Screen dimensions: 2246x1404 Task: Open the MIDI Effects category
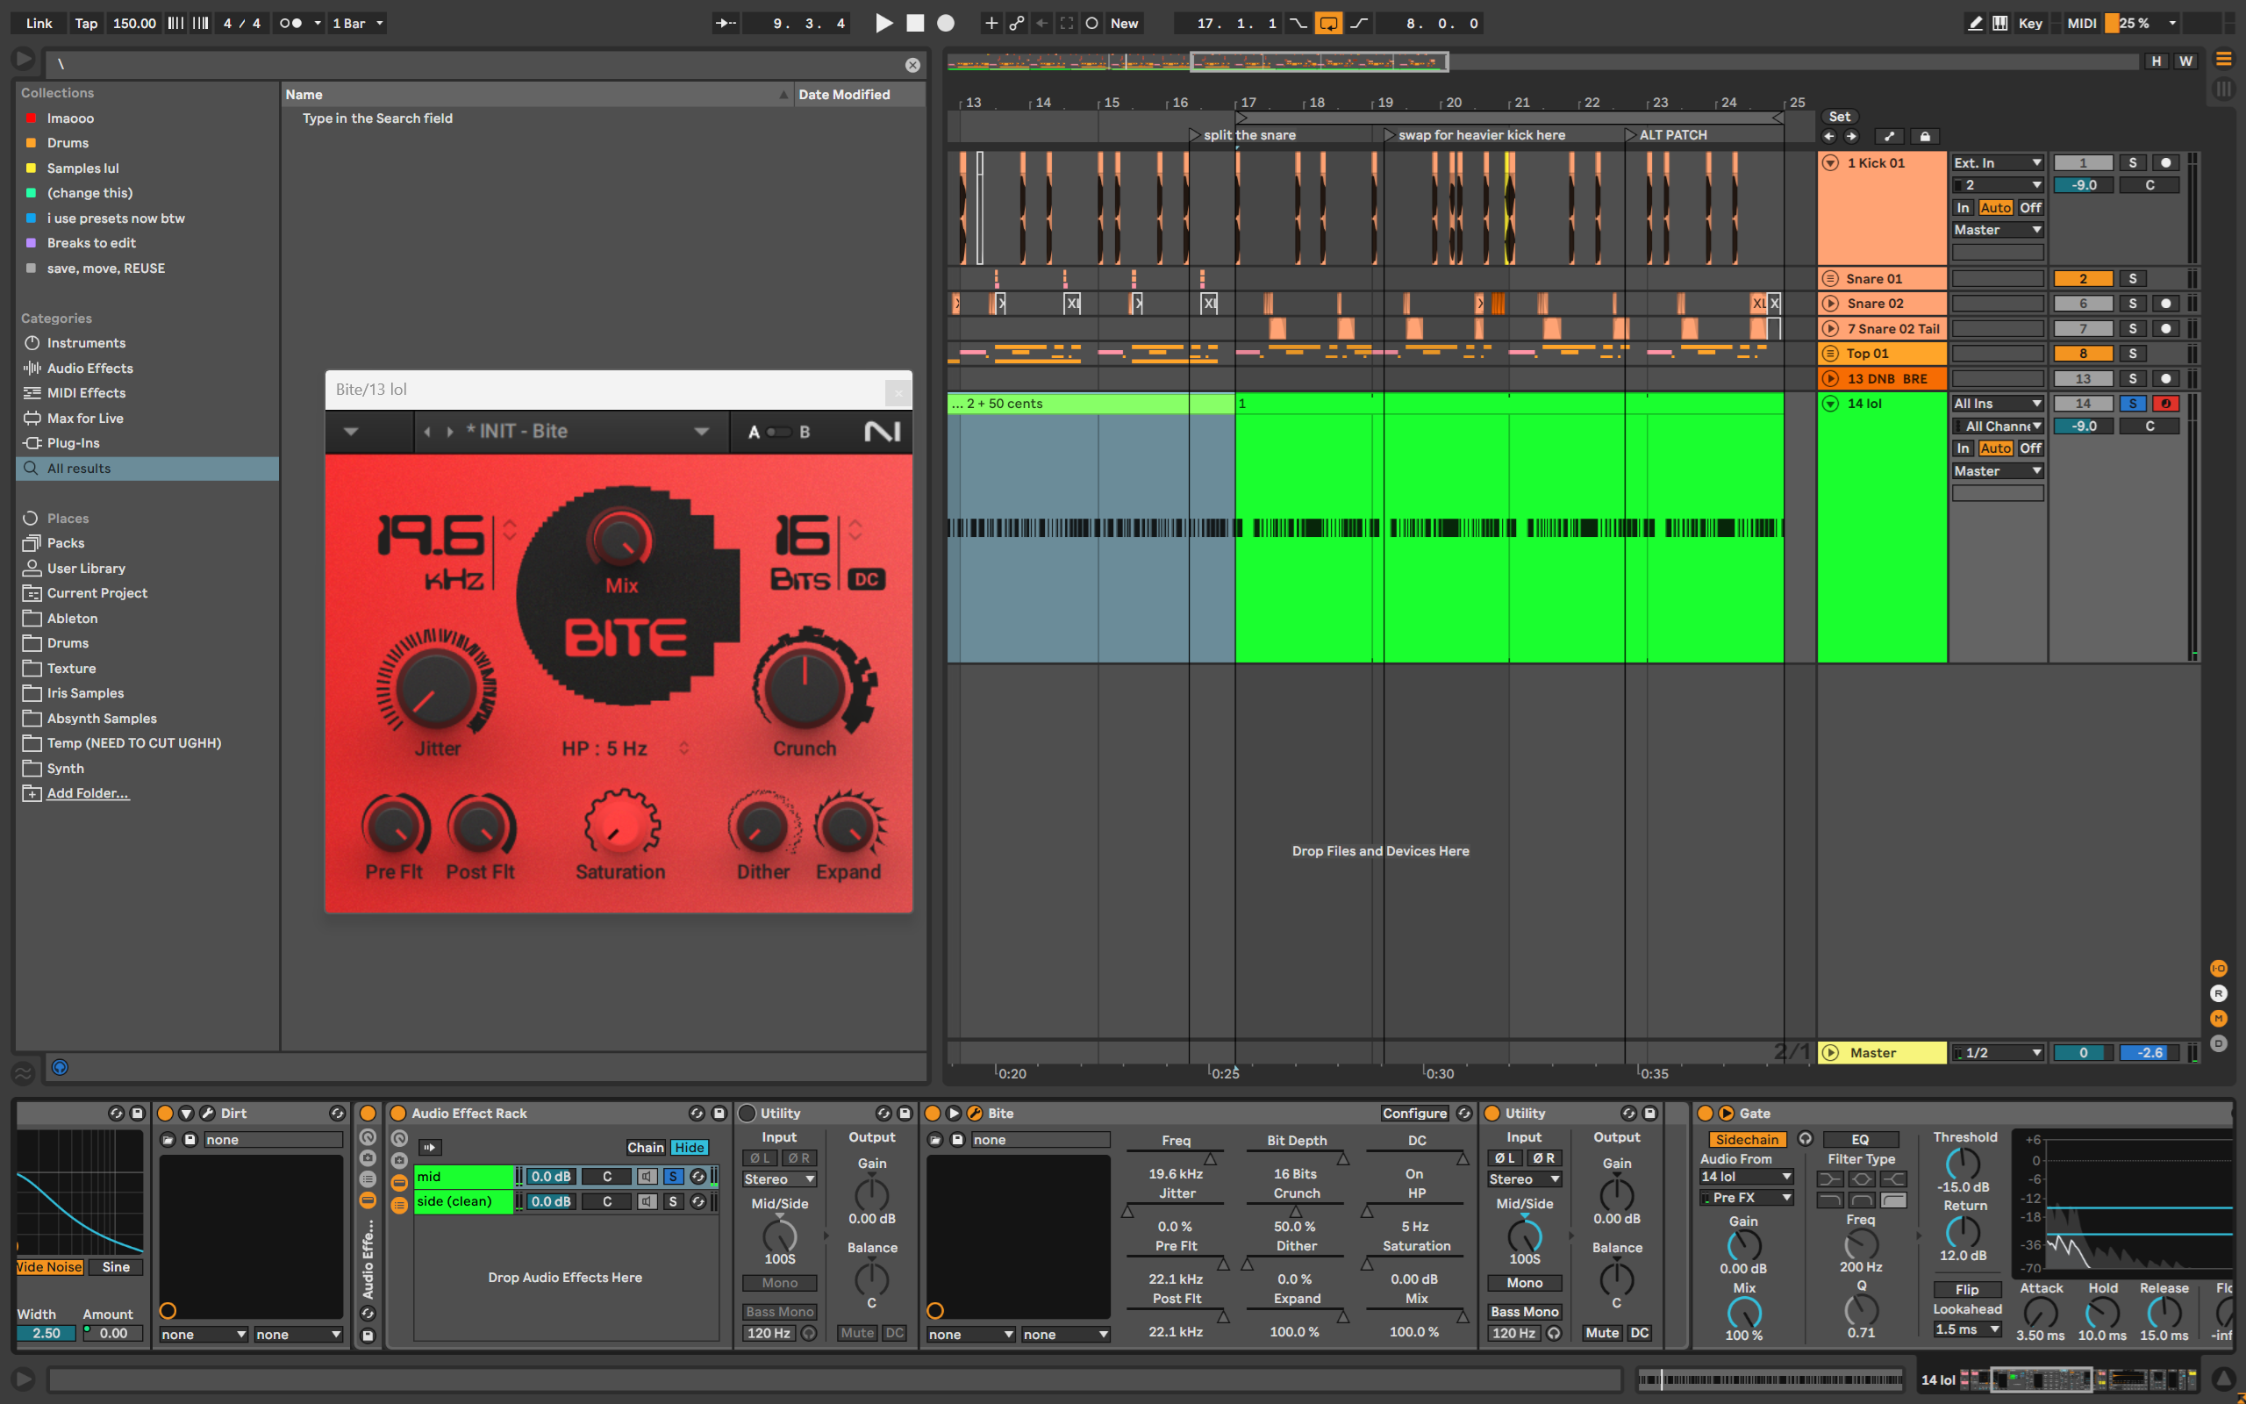(86, 393)
